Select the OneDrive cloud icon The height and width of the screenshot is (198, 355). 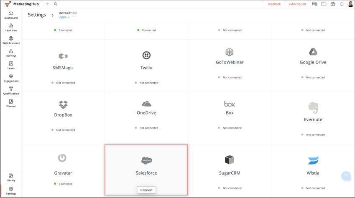point(146,104)
